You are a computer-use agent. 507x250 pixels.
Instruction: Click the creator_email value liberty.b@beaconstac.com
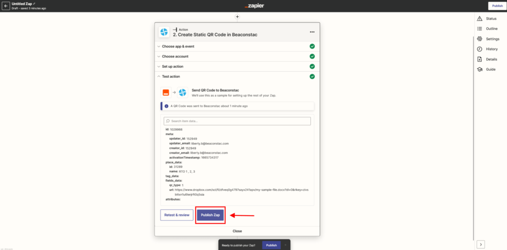tap(209, 152)
